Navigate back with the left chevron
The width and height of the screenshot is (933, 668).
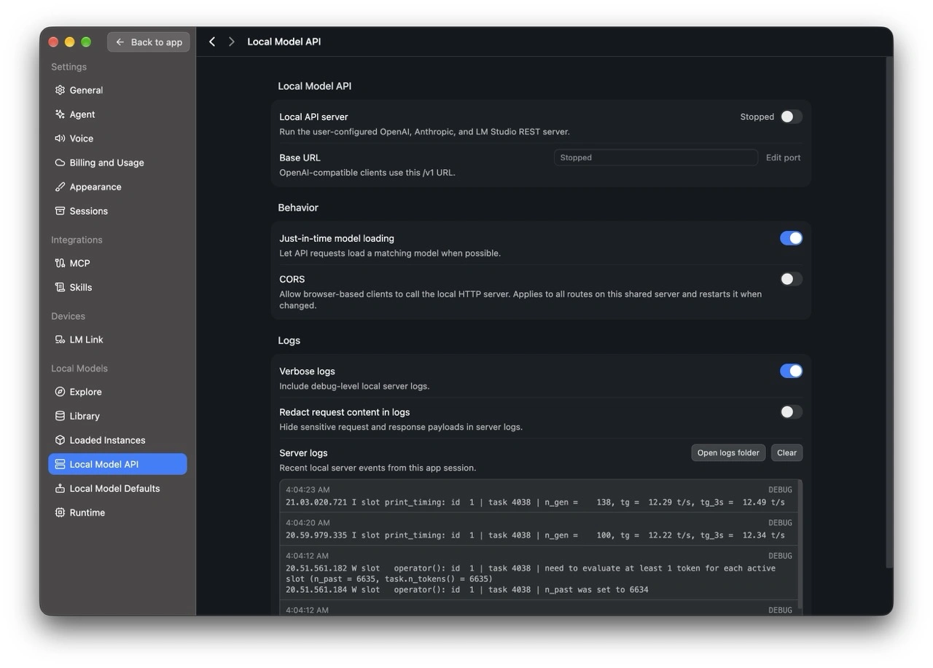click(x=212, y=42)
